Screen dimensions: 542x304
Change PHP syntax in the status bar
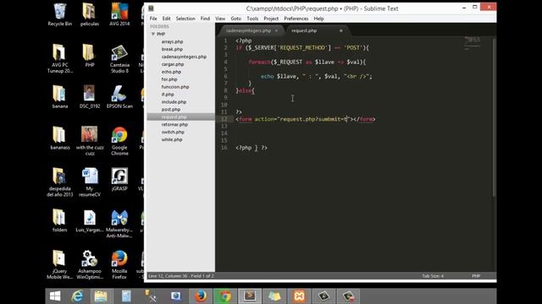pyautogui.click(x=476, y=276)
